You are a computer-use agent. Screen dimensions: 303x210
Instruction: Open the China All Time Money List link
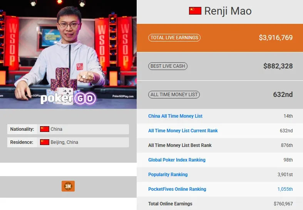[x=175, y=116]
